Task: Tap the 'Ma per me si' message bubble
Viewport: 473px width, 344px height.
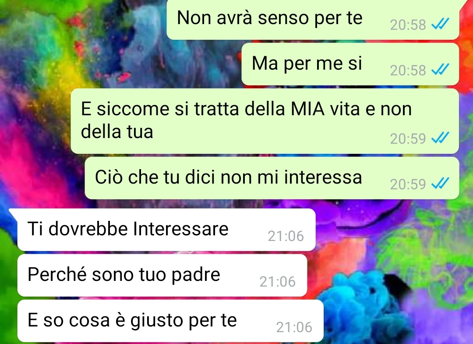Action: [350, 64]
